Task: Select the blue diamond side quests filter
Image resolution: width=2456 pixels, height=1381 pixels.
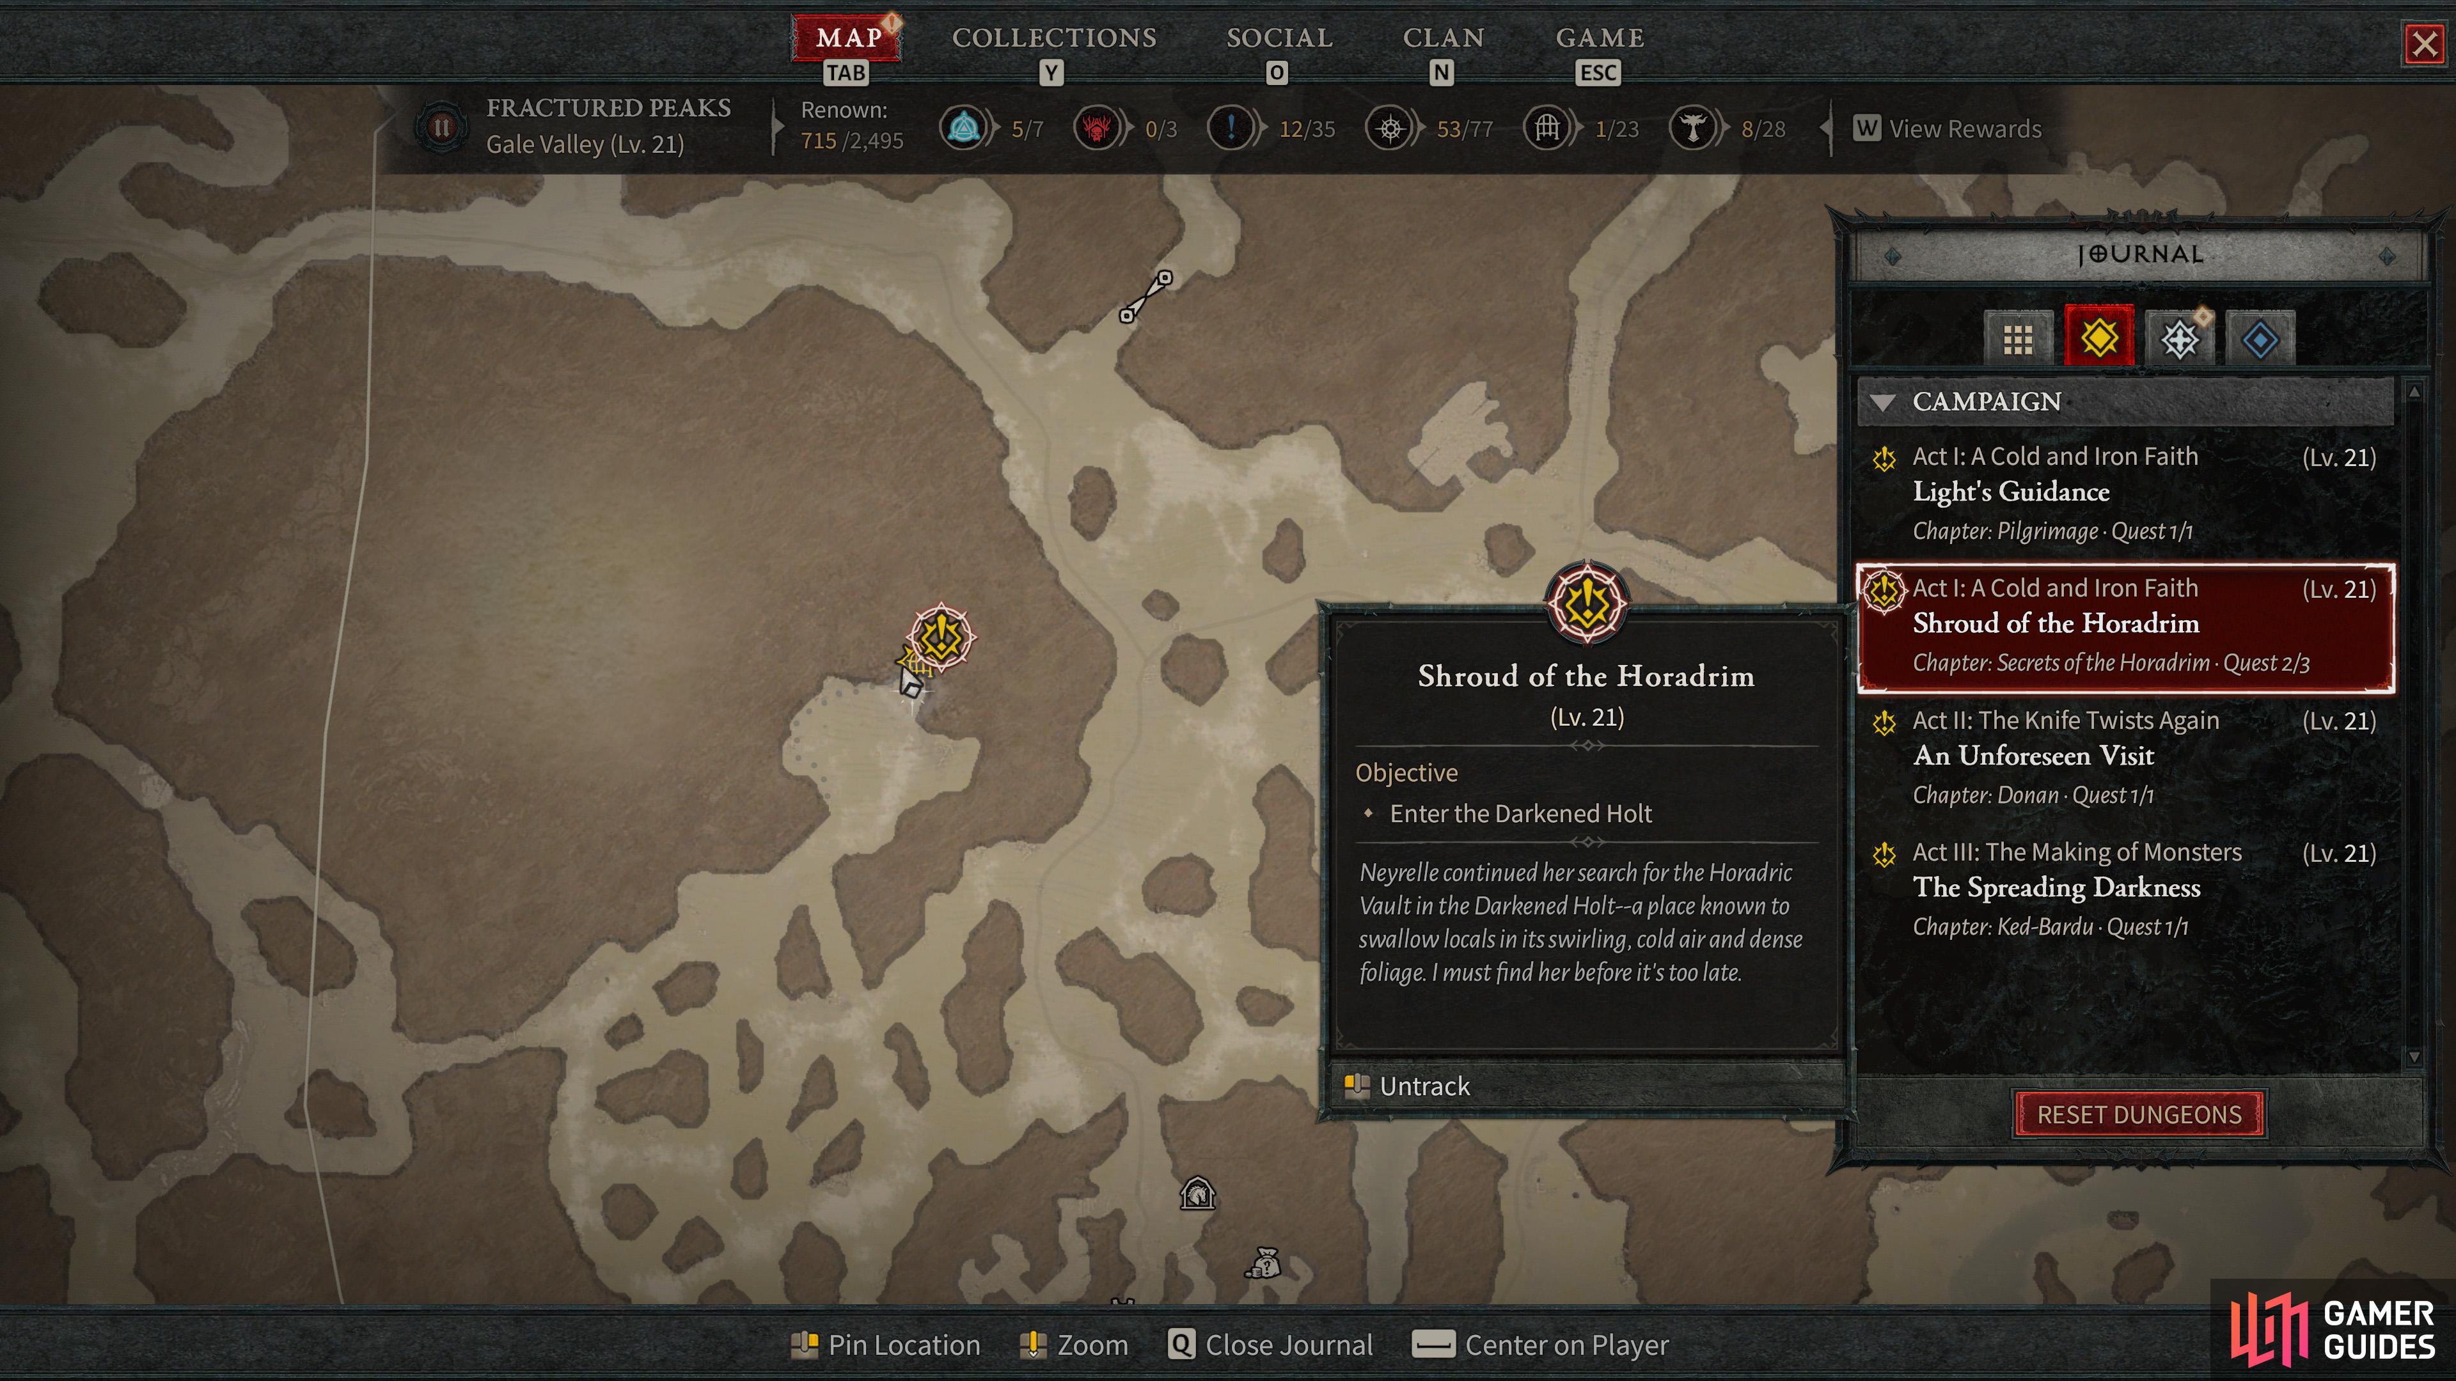Action: point(2260,338)
